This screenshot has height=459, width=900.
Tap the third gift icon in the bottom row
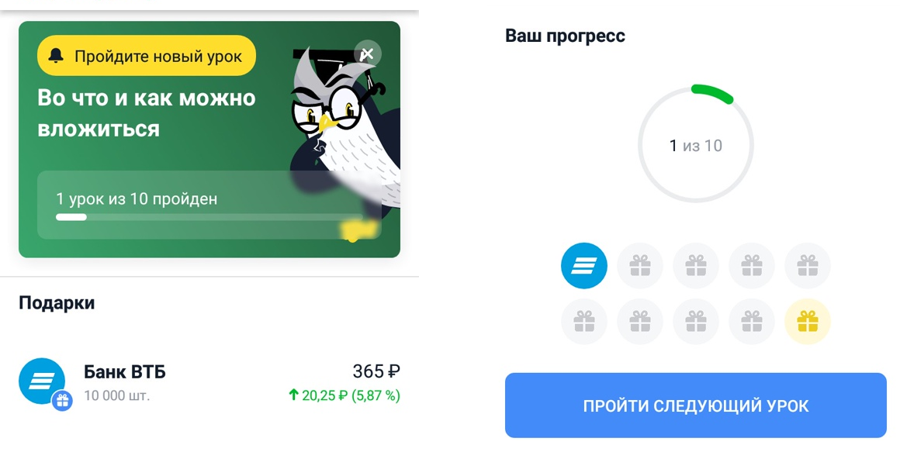coord(696,321)
